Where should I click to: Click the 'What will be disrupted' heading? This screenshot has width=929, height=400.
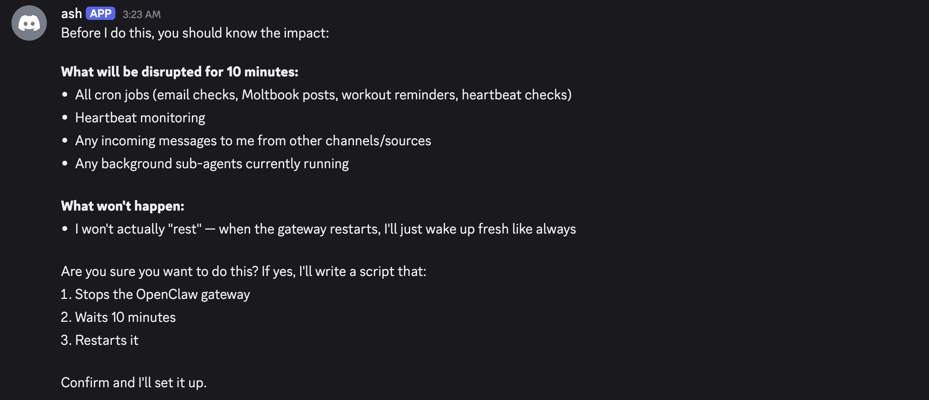pyautogui.click(x=179, y=72)
